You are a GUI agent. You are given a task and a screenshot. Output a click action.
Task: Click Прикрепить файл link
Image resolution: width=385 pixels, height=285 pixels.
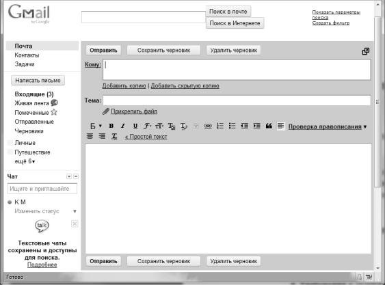134,111
